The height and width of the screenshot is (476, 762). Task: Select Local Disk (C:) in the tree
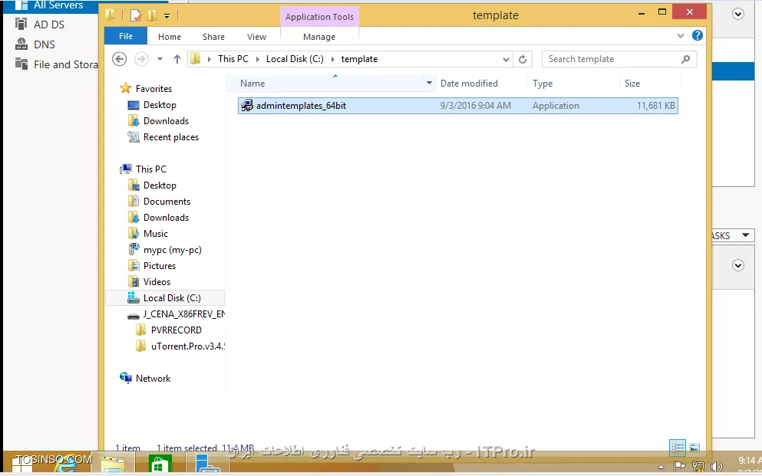(x=172, y=298)
